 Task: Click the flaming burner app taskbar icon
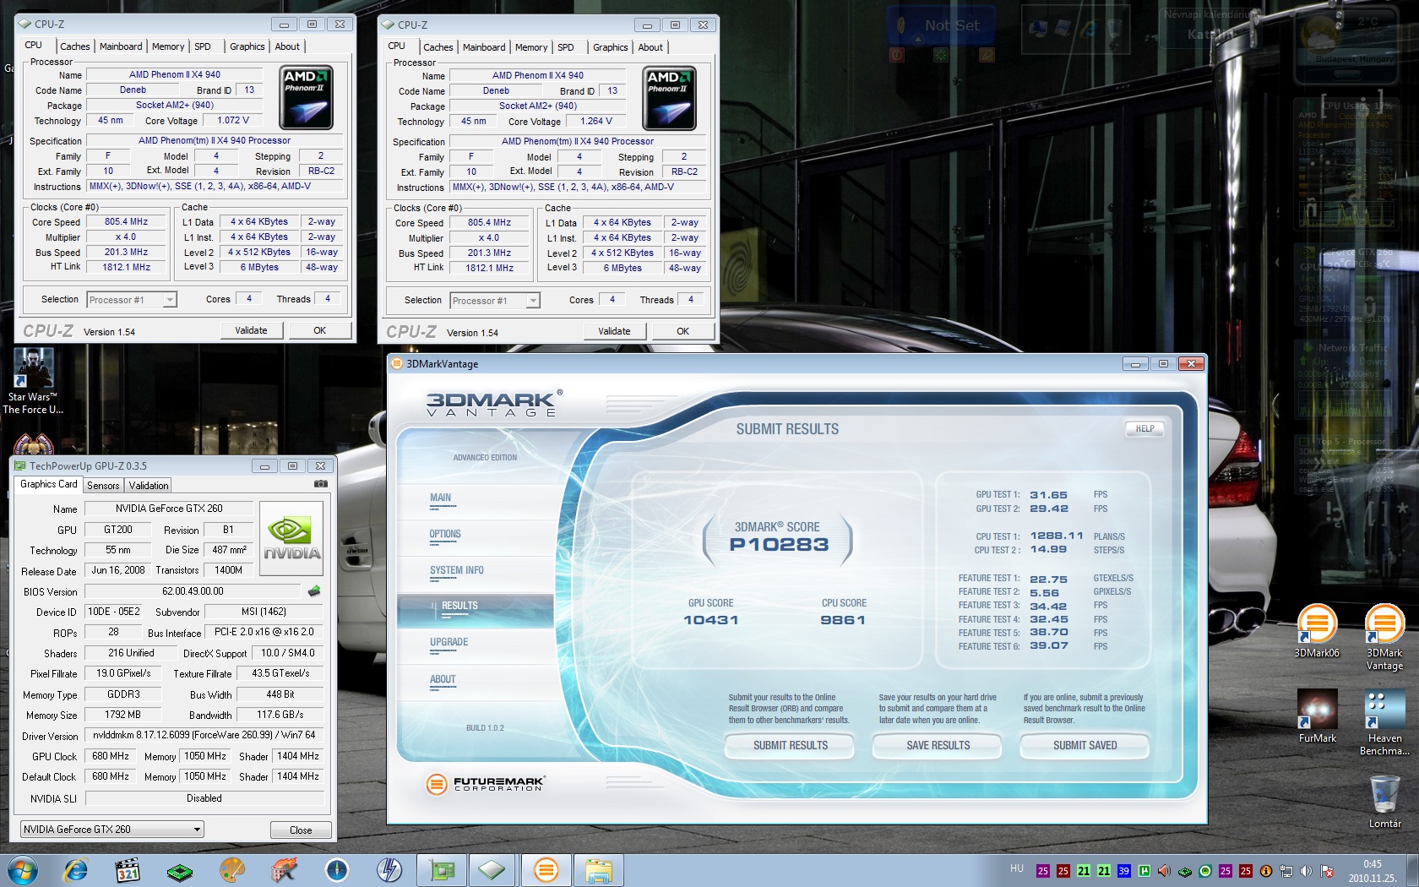(x=285, y=870)
